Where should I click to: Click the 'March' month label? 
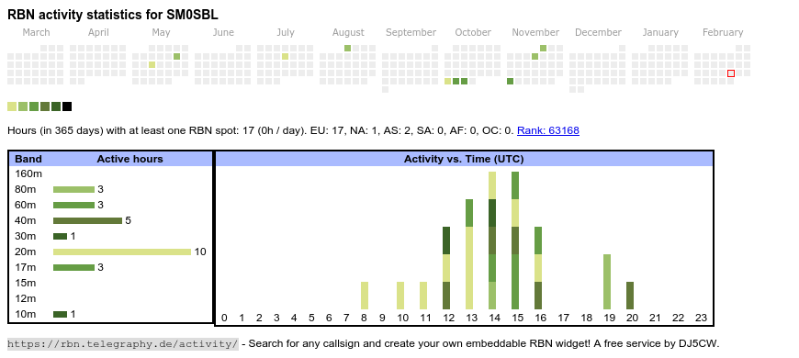[x=36, y=33]
